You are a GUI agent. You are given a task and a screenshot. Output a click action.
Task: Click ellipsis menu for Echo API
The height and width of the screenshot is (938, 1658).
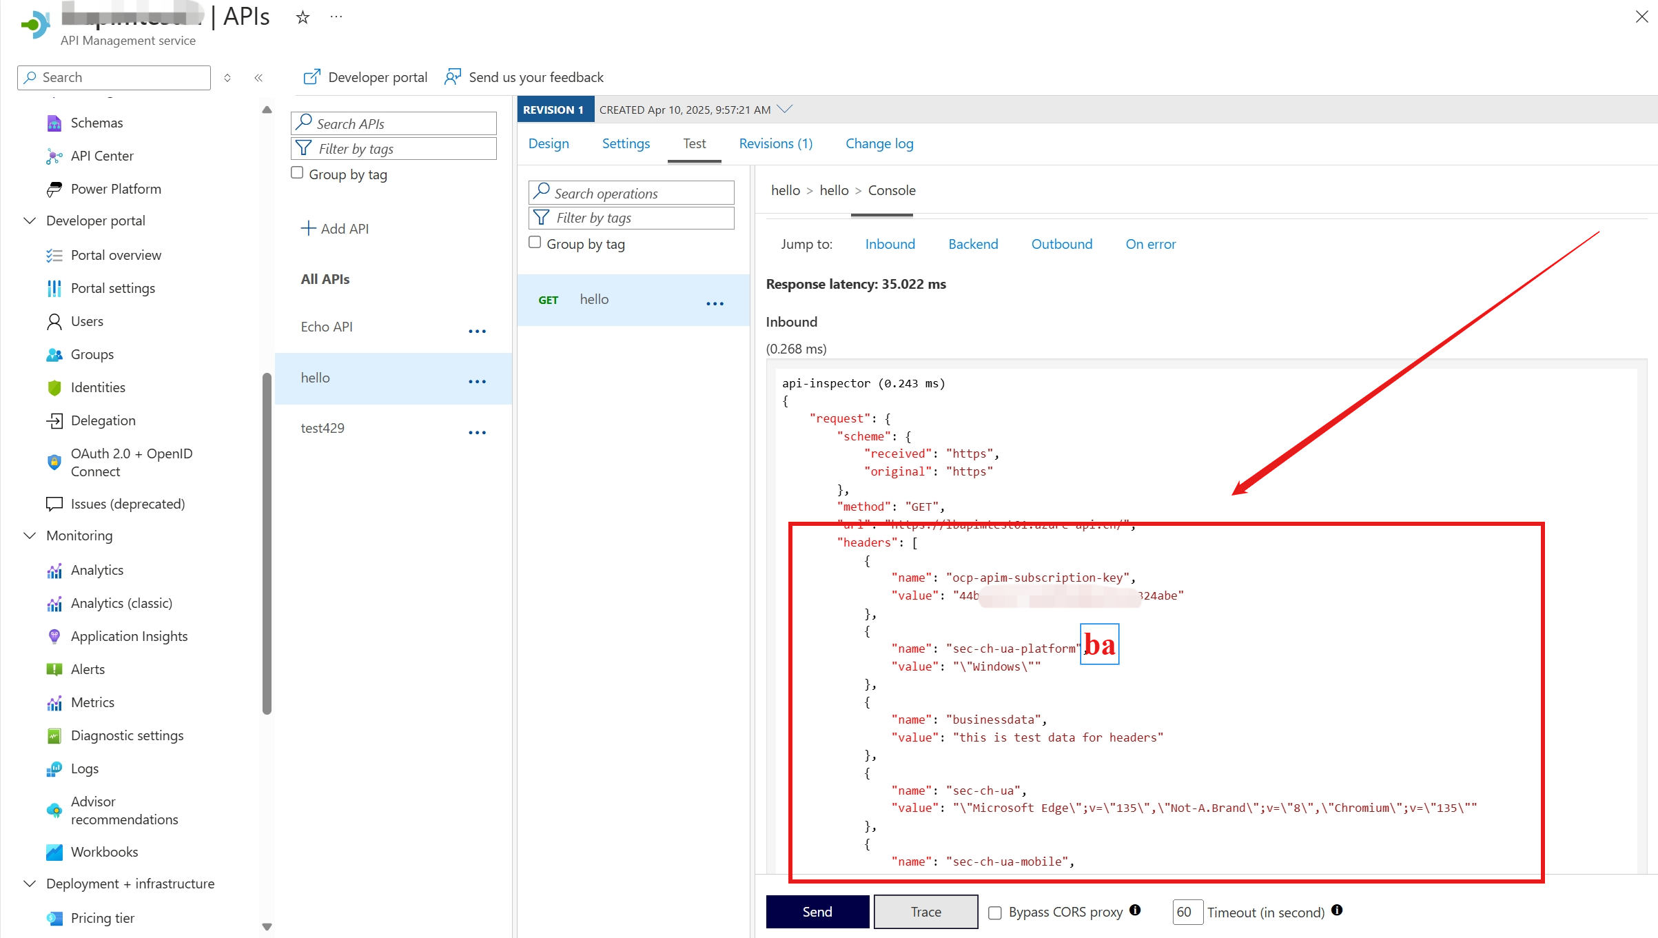click(x=477, y=332)
